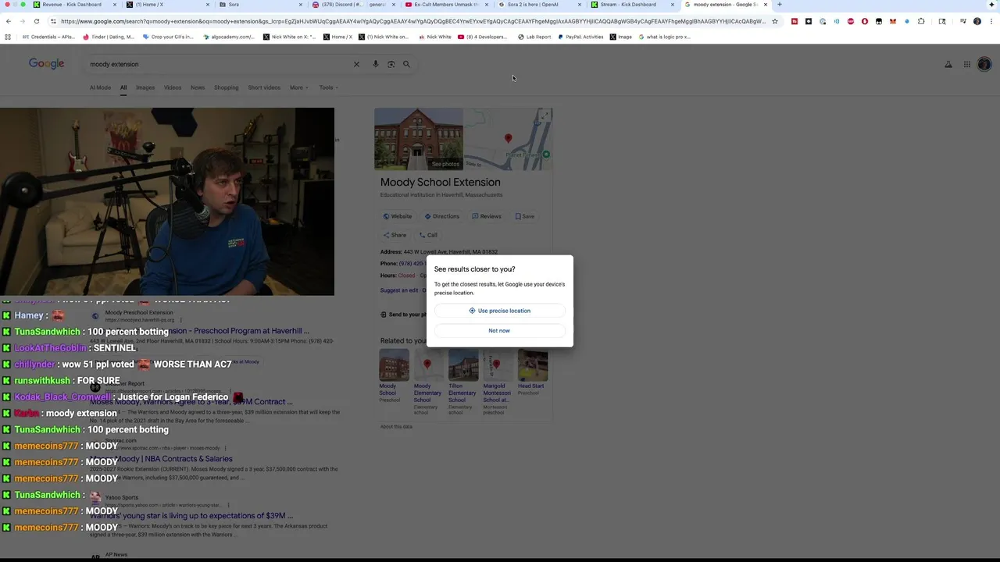The height and width of the screenshot is (562, 1000).
Task: Open the what is logic pro x bookmark
Action: (x=664, y=37)
